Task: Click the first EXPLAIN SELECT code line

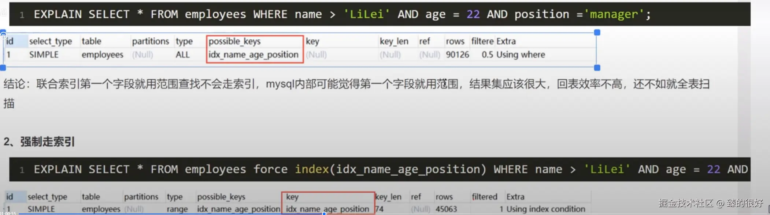Action: pyautogui.click(x=380, y=14)
